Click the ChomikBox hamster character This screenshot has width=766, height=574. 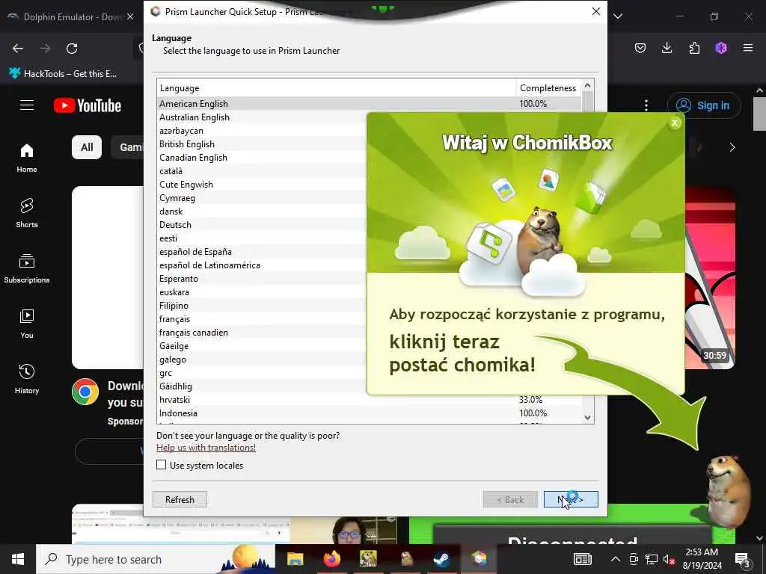coord(728,490)
